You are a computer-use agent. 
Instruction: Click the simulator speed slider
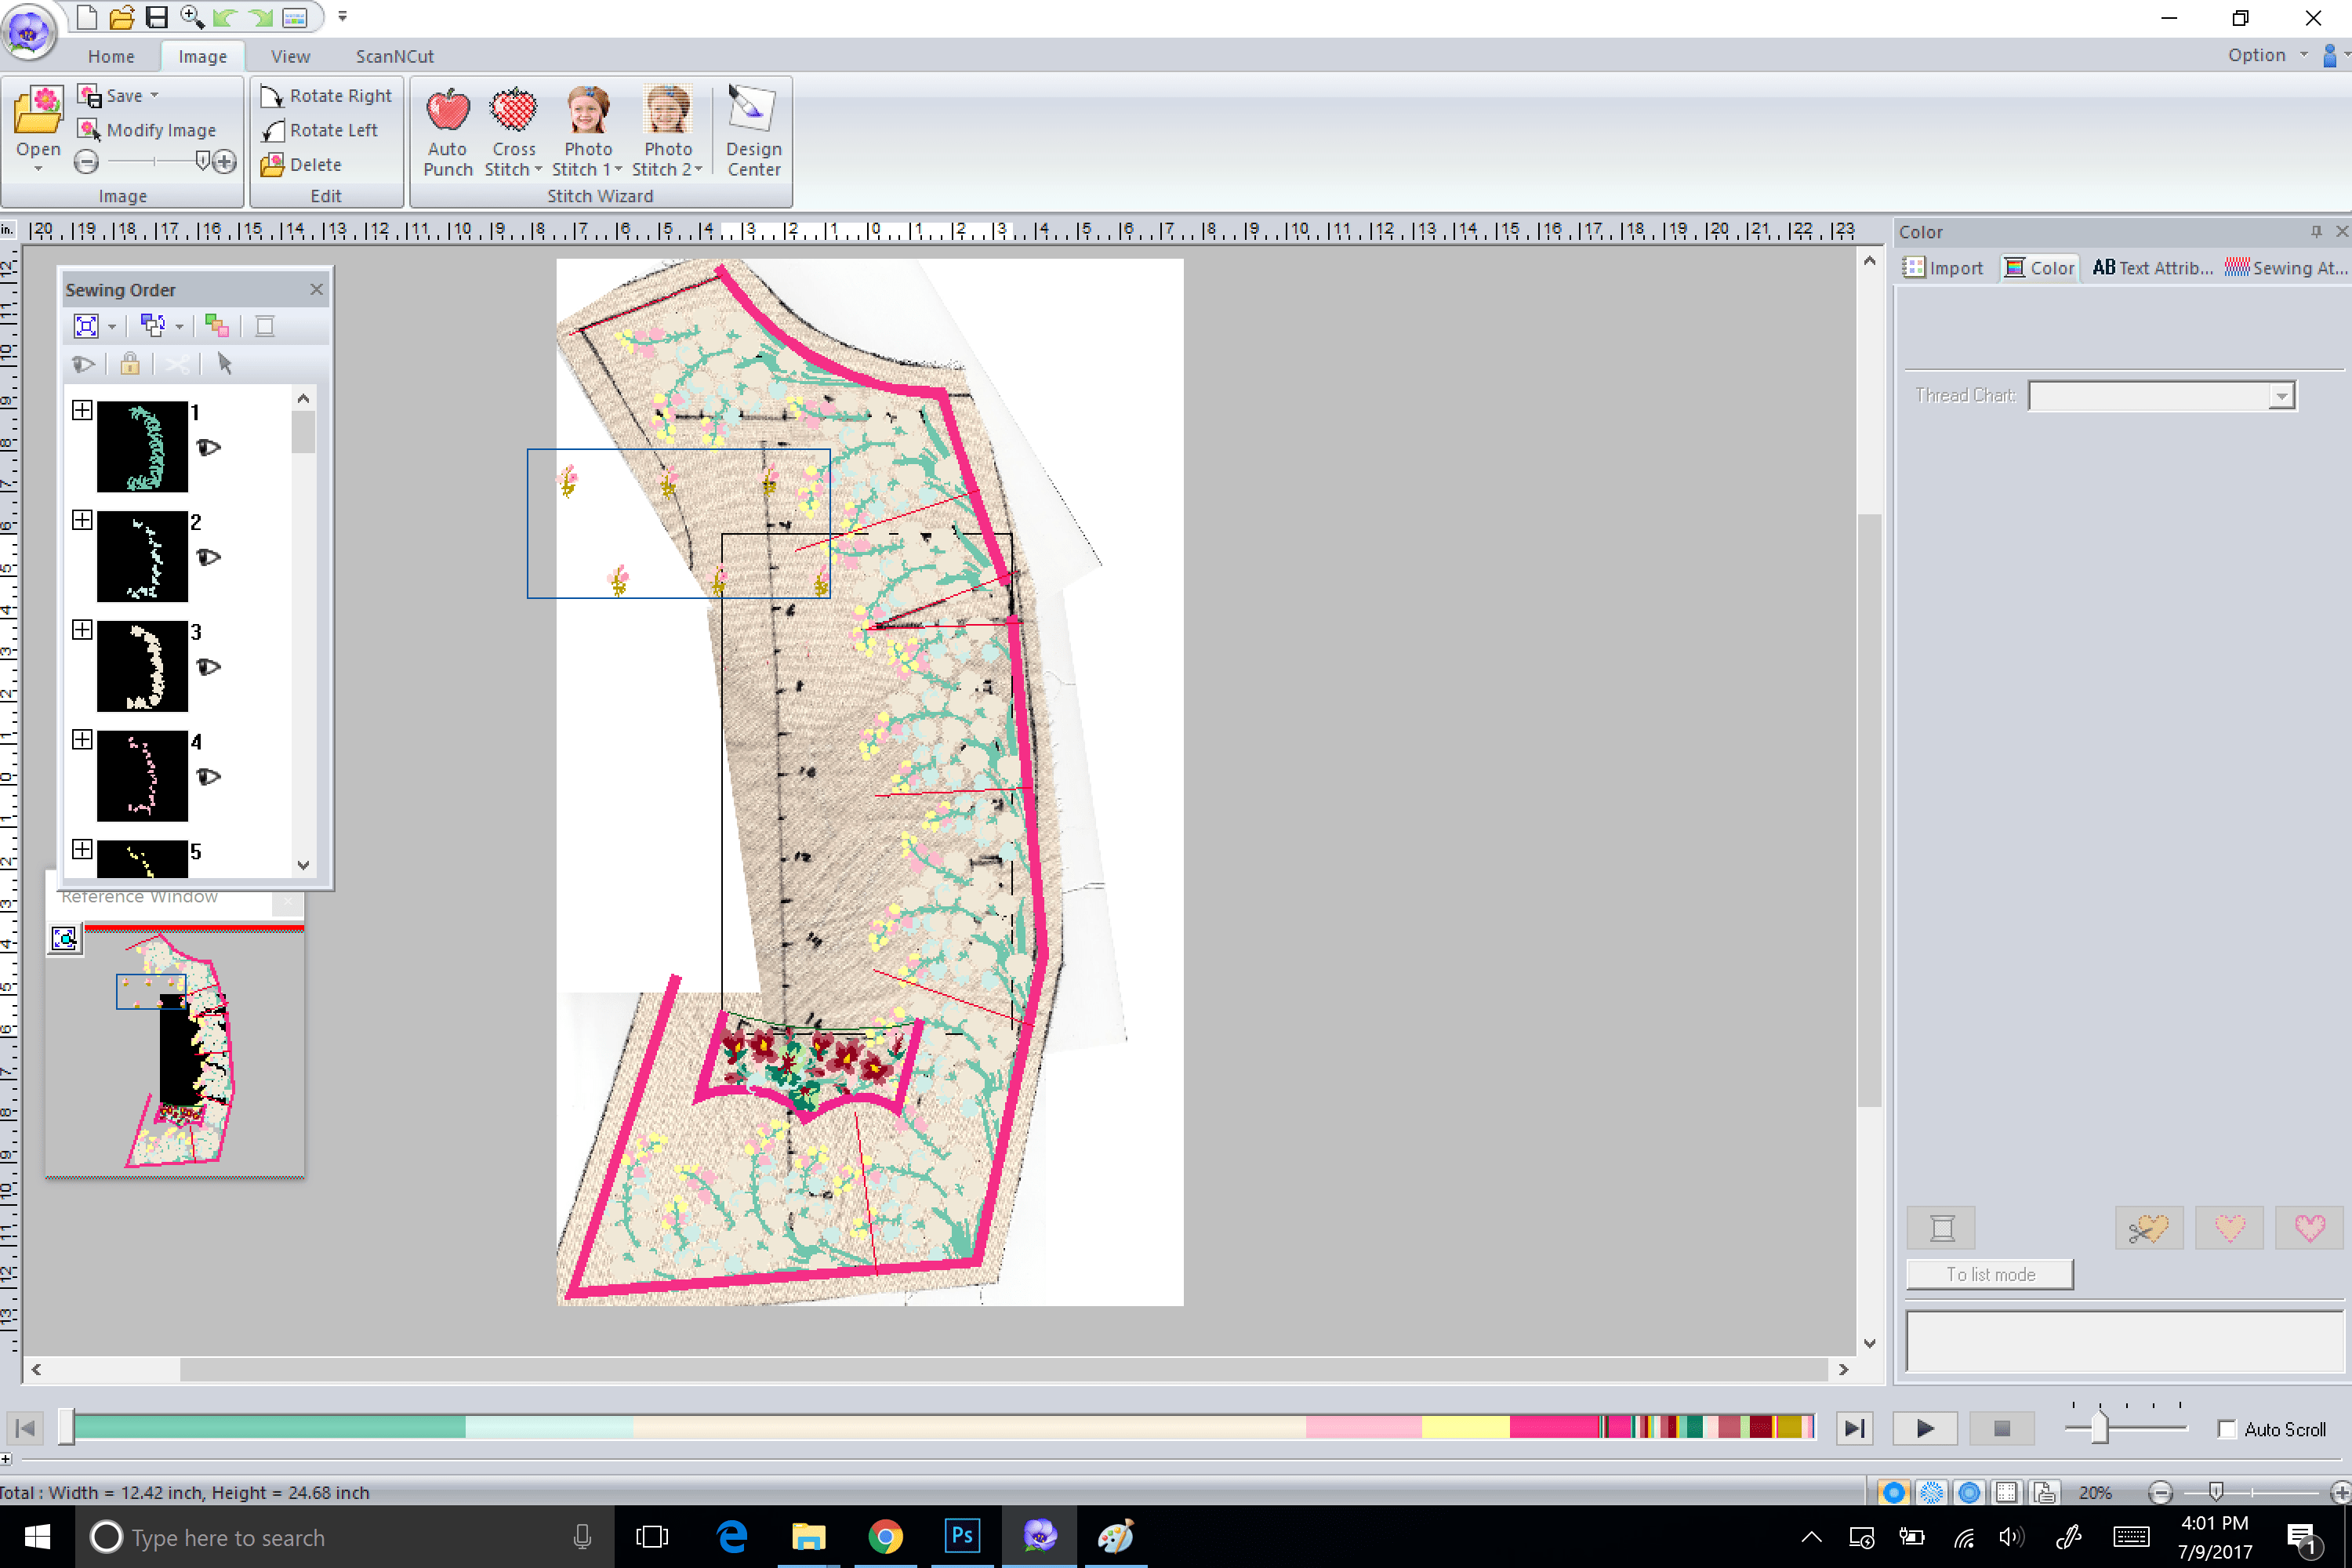point(2099,1428)
